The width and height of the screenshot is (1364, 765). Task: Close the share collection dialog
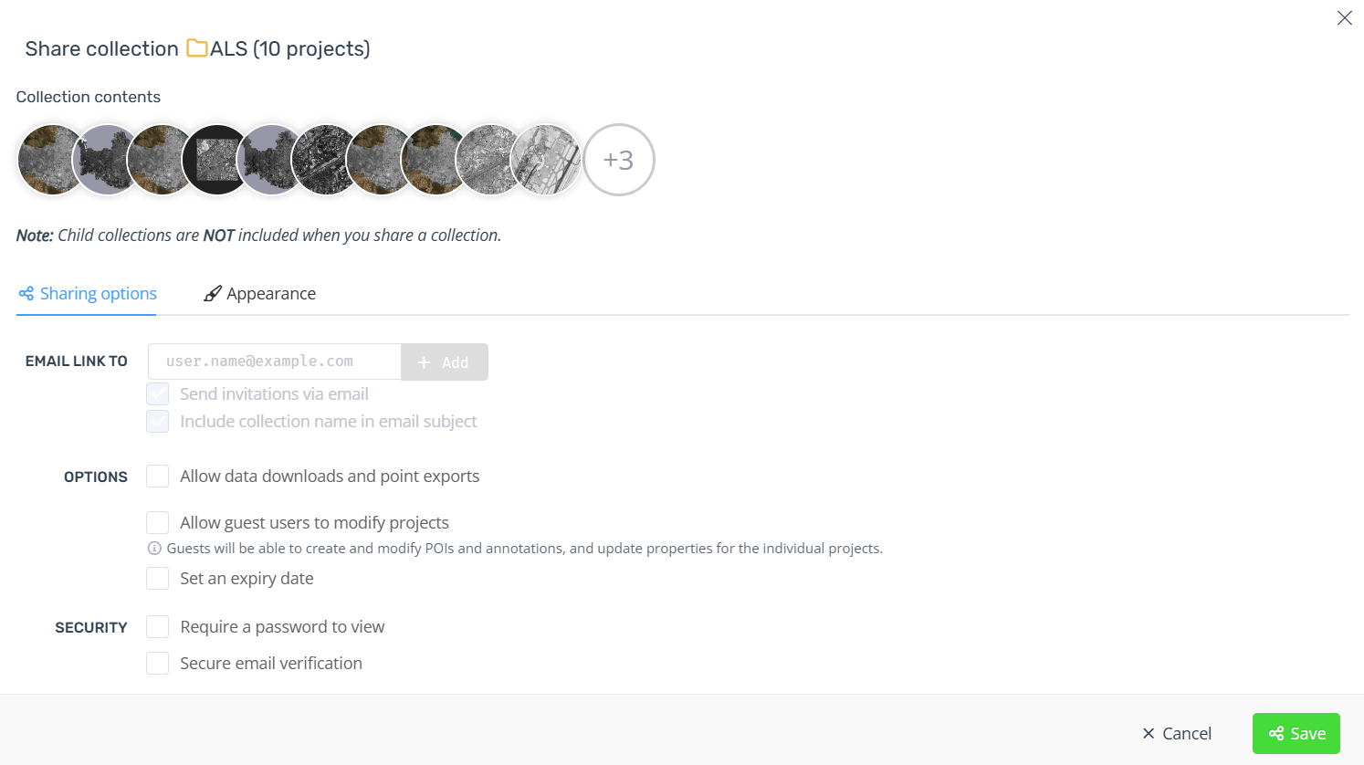click(1344, 18)
